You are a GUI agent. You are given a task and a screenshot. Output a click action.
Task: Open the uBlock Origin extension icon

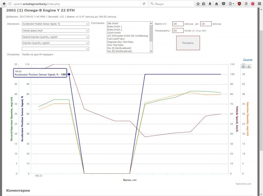pos(239,4)
